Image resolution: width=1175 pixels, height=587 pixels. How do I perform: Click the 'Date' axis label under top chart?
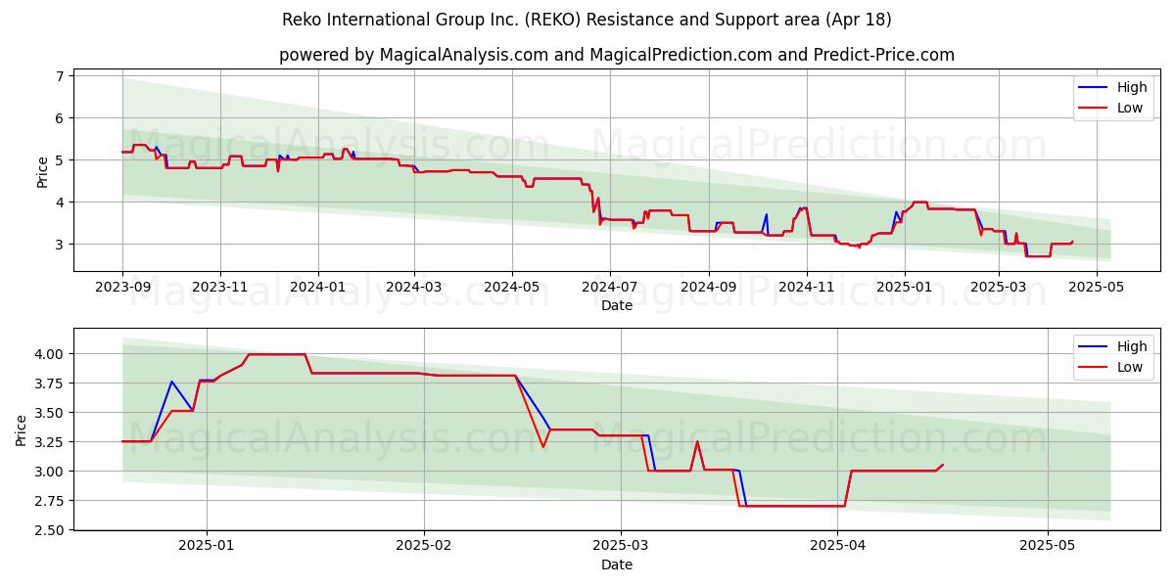click(x=617, y=305)
